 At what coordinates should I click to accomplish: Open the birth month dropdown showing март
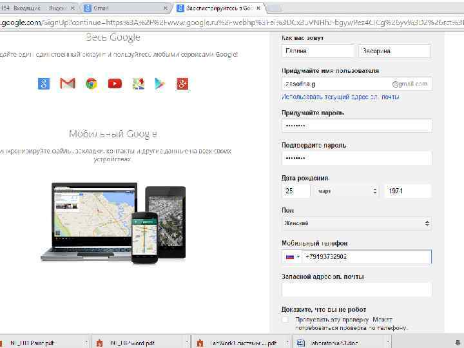click(x=347, y=191)
